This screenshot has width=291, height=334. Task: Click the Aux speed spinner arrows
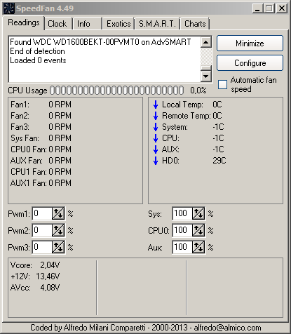(198, 247)
